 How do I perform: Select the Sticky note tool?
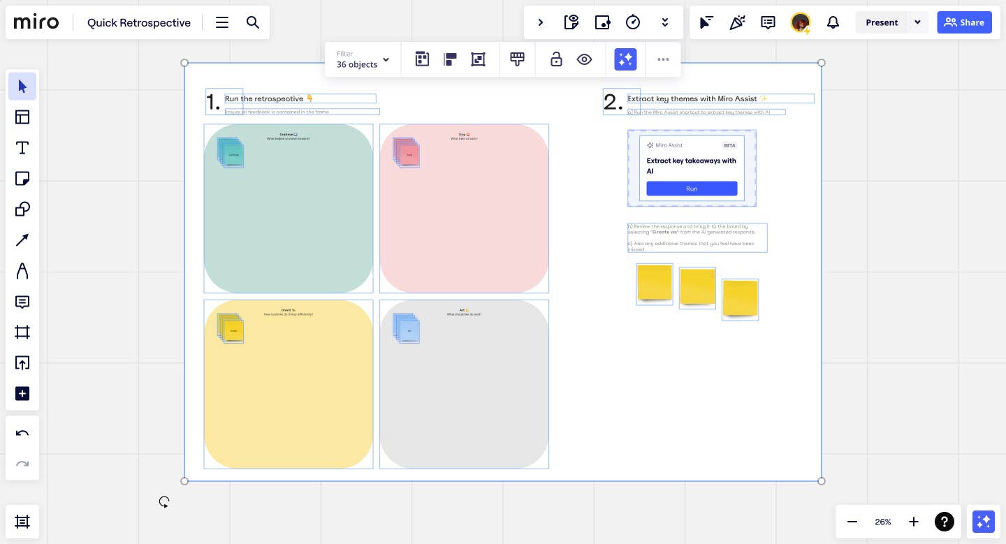pos(22,179)
